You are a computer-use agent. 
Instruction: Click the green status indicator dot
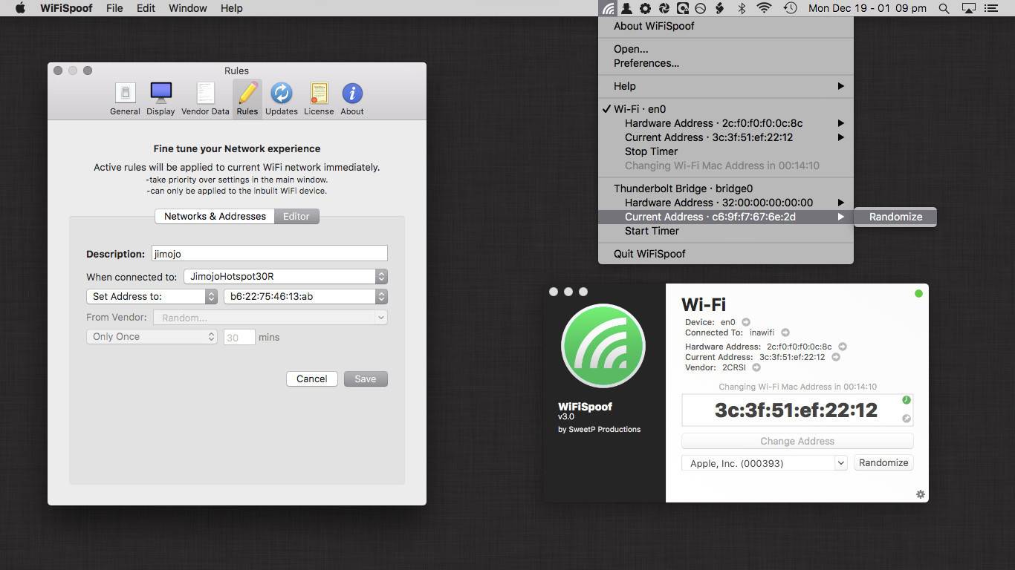pos(918,294)
